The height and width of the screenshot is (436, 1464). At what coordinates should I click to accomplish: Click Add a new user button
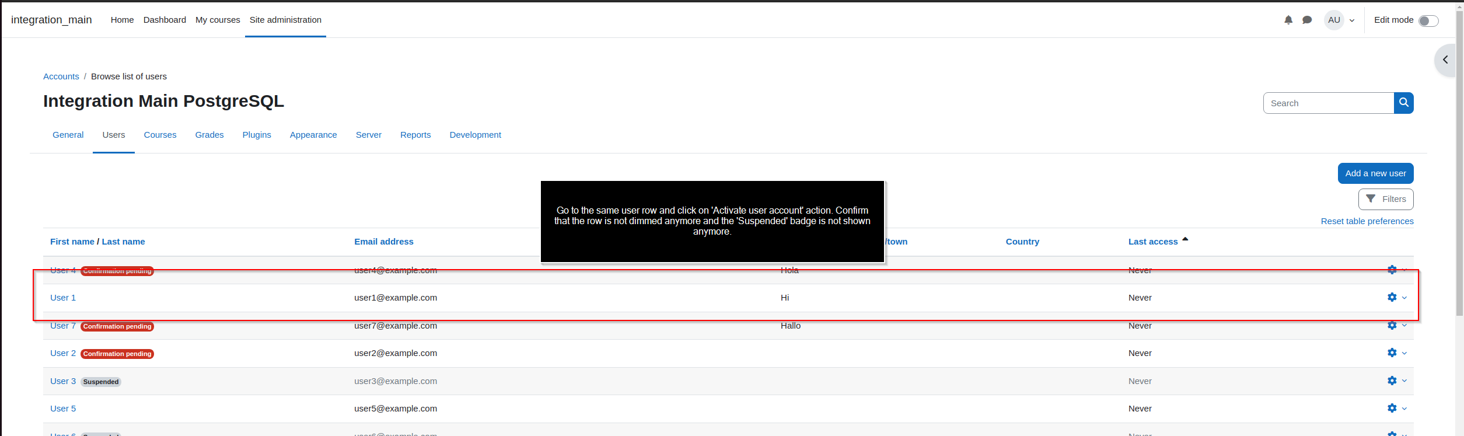tap(1375, 173)
